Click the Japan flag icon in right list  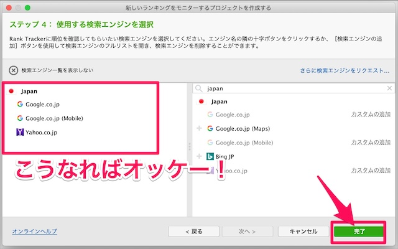[201, 101]
